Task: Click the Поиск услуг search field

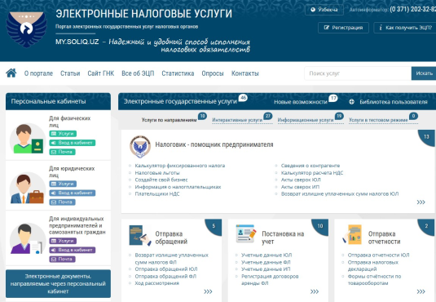Action: 358,73
